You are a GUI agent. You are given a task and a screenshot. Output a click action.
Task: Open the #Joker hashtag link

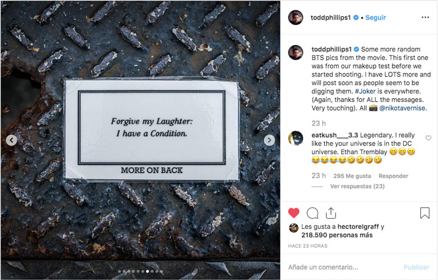click(365, 91)
